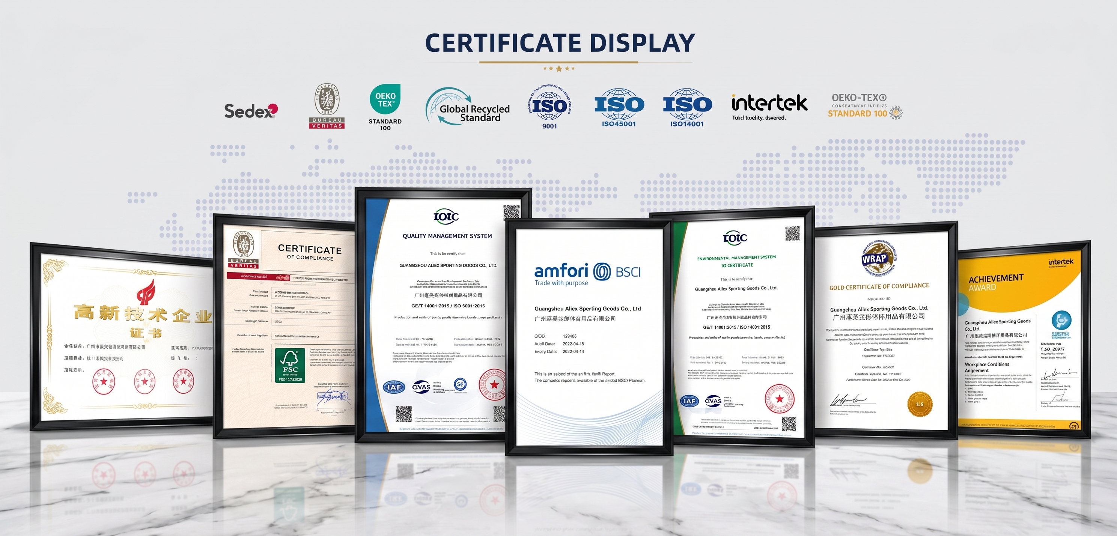Open the Environmental Management System certificate

(x=743, y=327)
